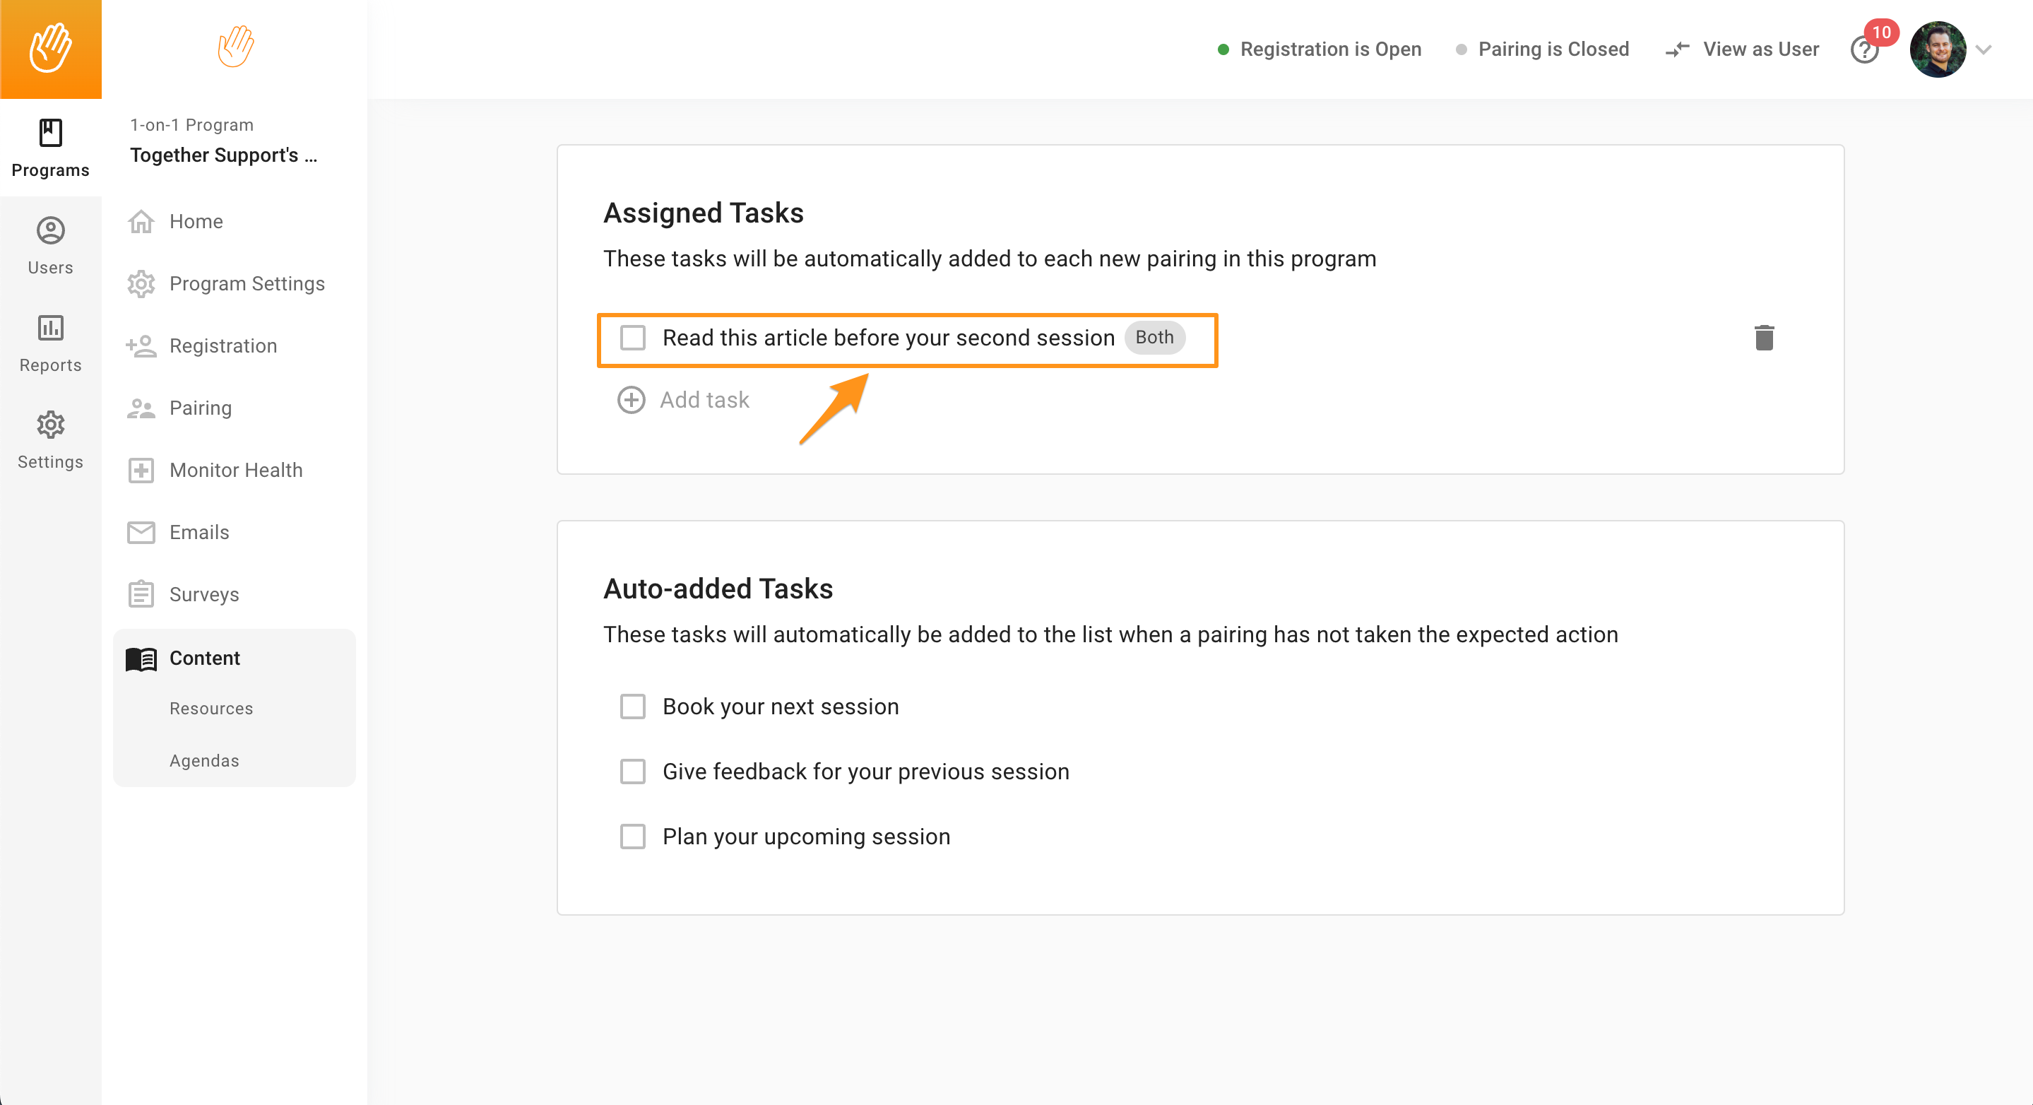2033x1105 pixels.
Task: Click the grey Pairing status dot
Action: [x=1461, y=49]
